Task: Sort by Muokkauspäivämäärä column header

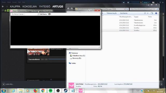Action: pyautogui.click(x=126, y=17)
